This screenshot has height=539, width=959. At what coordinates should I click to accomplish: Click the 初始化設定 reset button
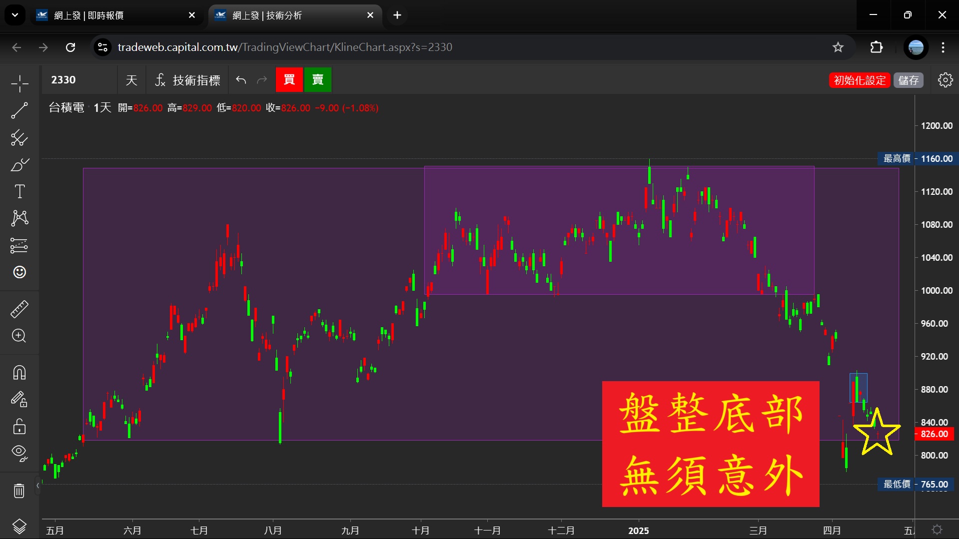pyautogui.click(x=860, y=80)
